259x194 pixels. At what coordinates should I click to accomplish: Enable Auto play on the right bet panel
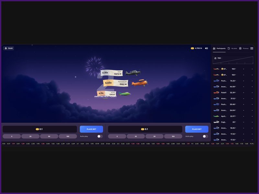[205, 136]
